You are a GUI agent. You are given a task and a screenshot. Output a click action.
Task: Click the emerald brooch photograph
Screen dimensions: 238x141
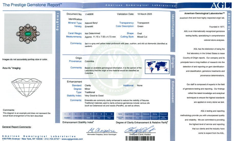(x=28, y=34)
